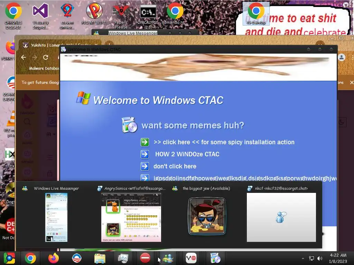Select the Windows Live Messenger preview thumbnail
The height and width of the screenshot is (265, 354).
pos(56,217)
